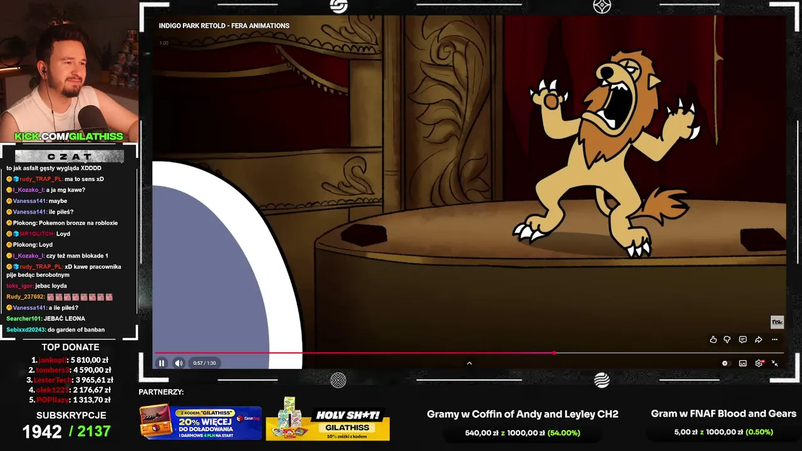Screen dimensions: 802x451
Task: Click chat message 'do garden of banban'
Action: tap(76, 329)
